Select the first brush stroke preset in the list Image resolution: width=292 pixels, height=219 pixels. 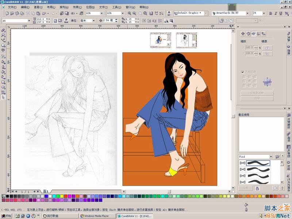click(x=258, y=163)
